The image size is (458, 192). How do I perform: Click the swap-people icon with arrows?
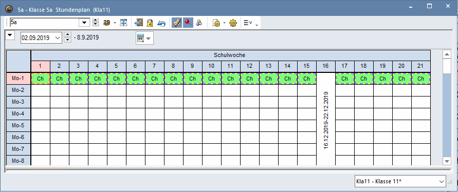199,23
